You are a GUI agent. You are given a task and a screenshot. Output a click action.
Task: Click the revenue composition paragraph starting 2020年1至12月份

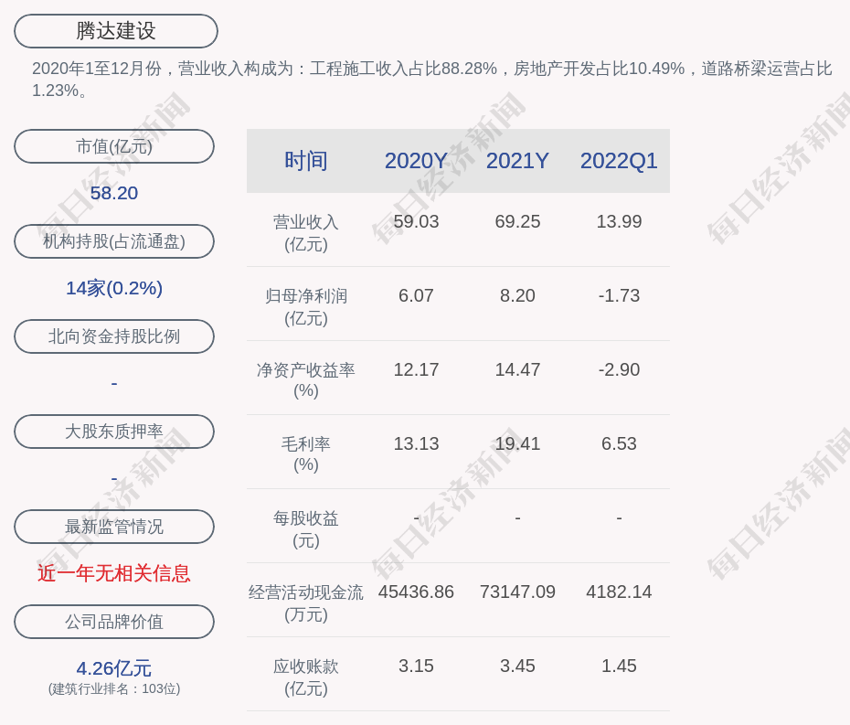[432, 80]
